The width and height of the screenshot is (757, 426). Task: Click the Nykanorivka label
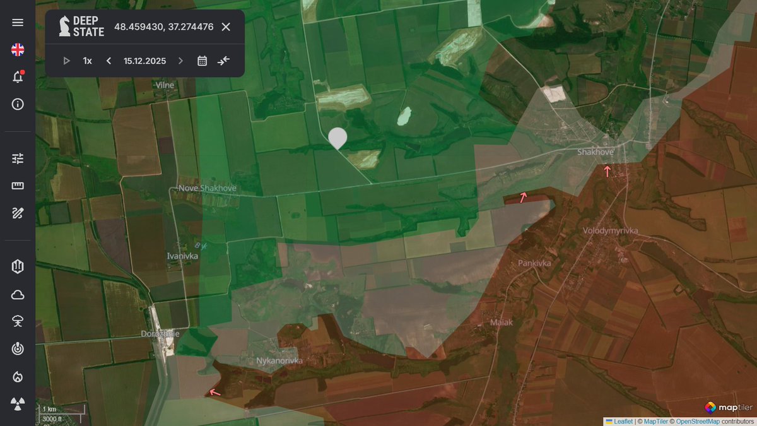tap(279, 360)
